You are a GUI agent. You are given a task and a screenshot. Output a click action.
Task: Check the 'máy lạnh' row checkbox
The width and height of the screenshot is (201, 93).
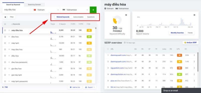(x=5, y=43)
